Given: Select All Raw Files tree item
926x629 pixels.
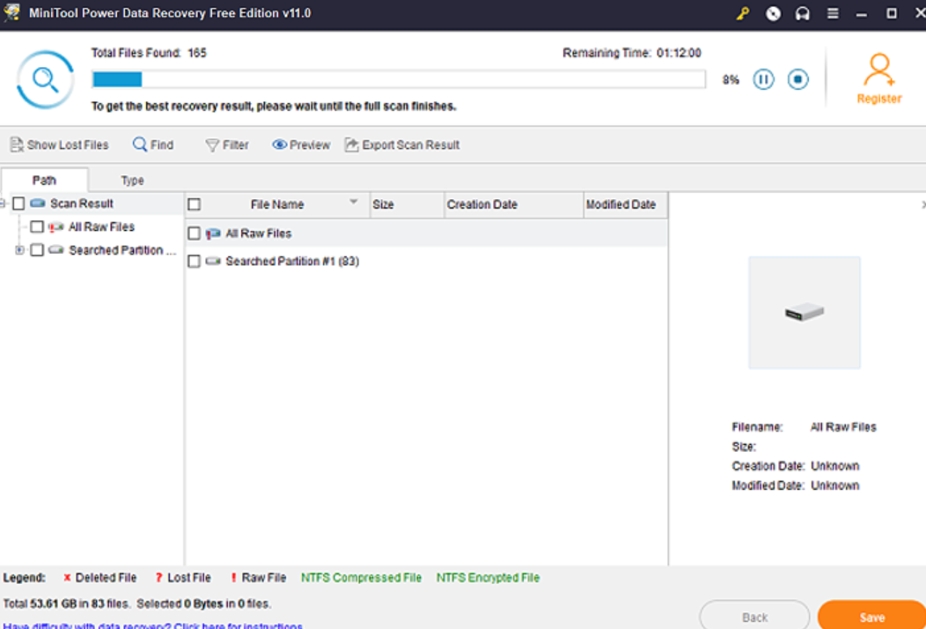Looking at the screenshot, I should (x=101, y=227).
